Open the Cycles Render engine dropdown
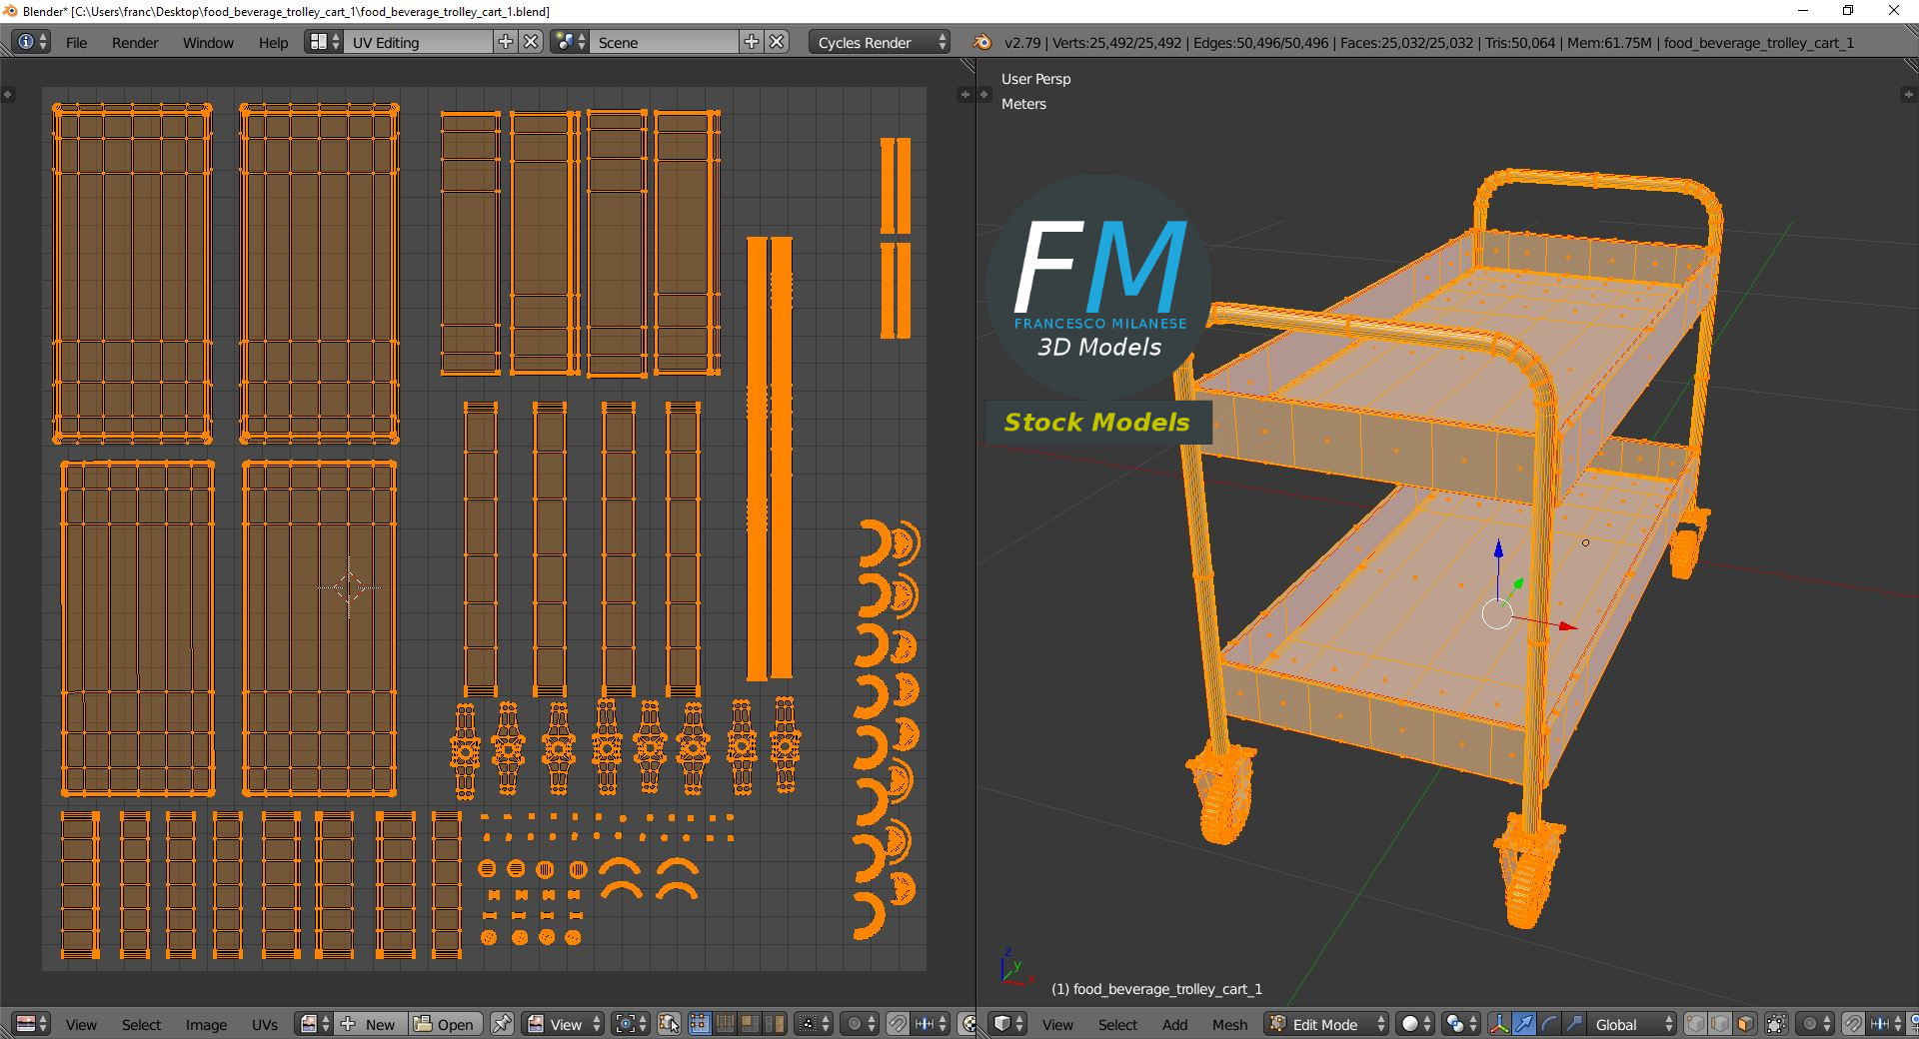The height and width of the screenshot is (1039, 1919). point(880,42)
